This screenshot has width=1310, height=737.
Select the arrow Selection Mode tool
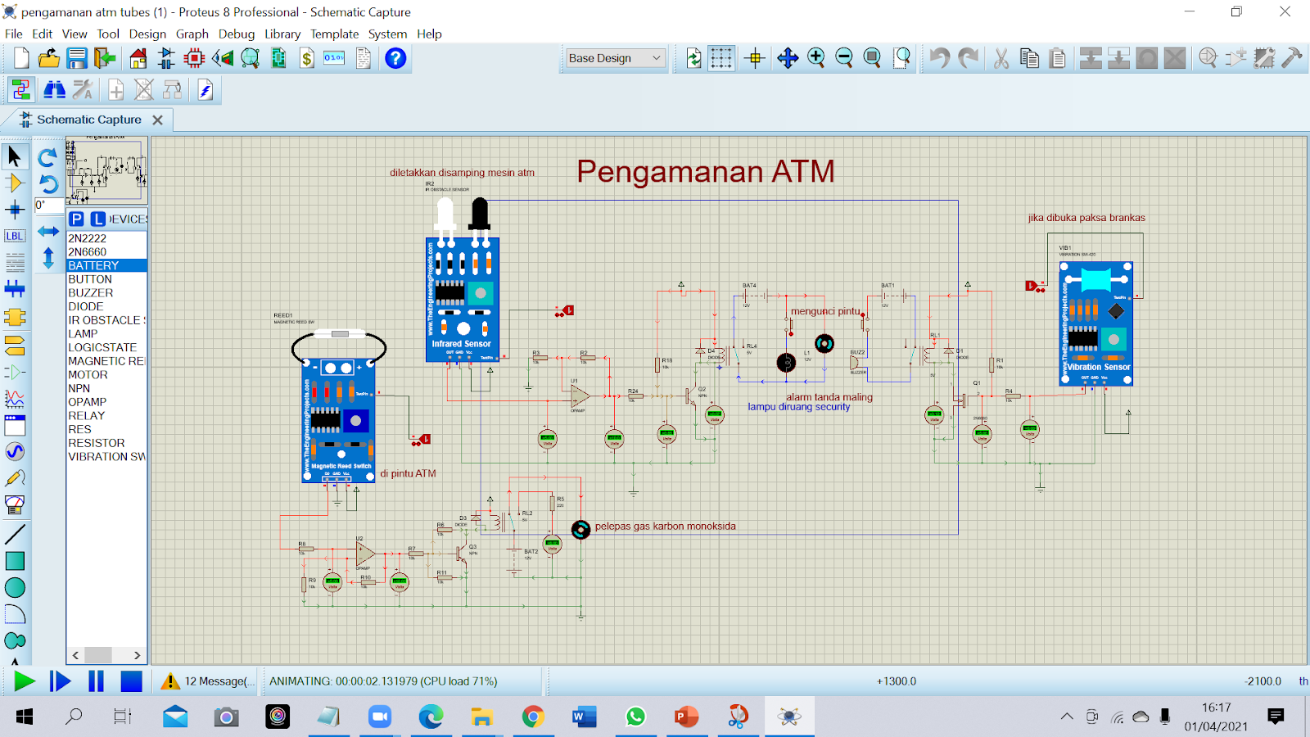coord(15,156)
